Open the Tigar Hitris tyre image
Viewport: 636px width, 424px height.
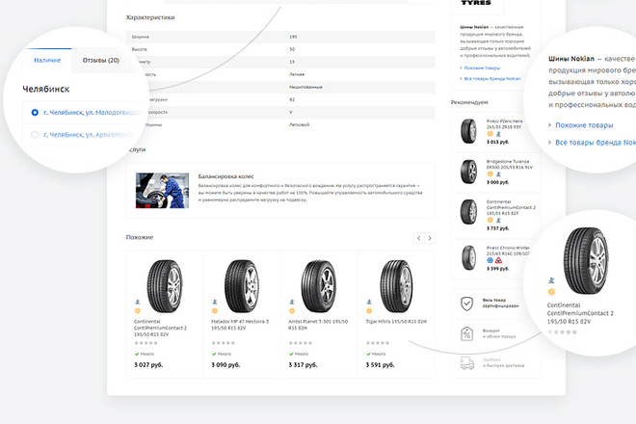pyautogui.click(x=396, y=286)
